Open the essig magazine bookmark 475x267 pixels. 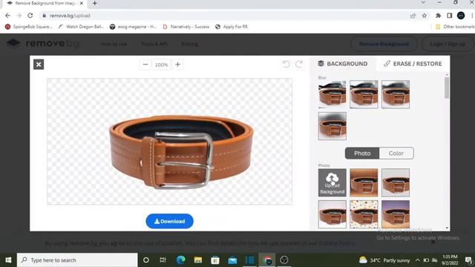click(x=133, y=27)
